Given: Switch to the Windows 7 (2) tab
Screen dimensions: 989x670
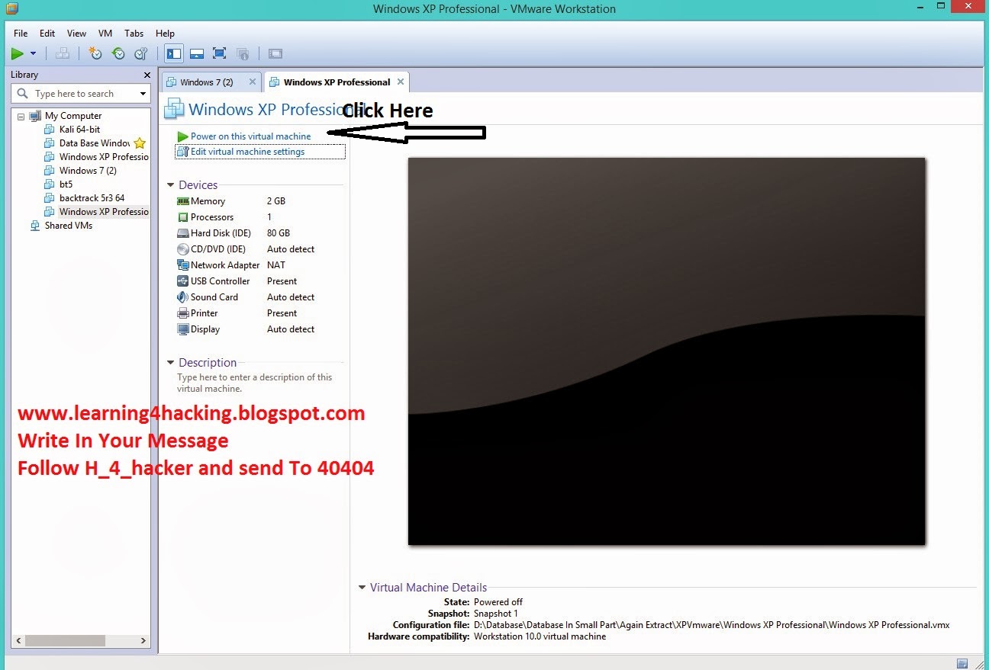Looking at the screenshot, I should click(x=206, y=82).
